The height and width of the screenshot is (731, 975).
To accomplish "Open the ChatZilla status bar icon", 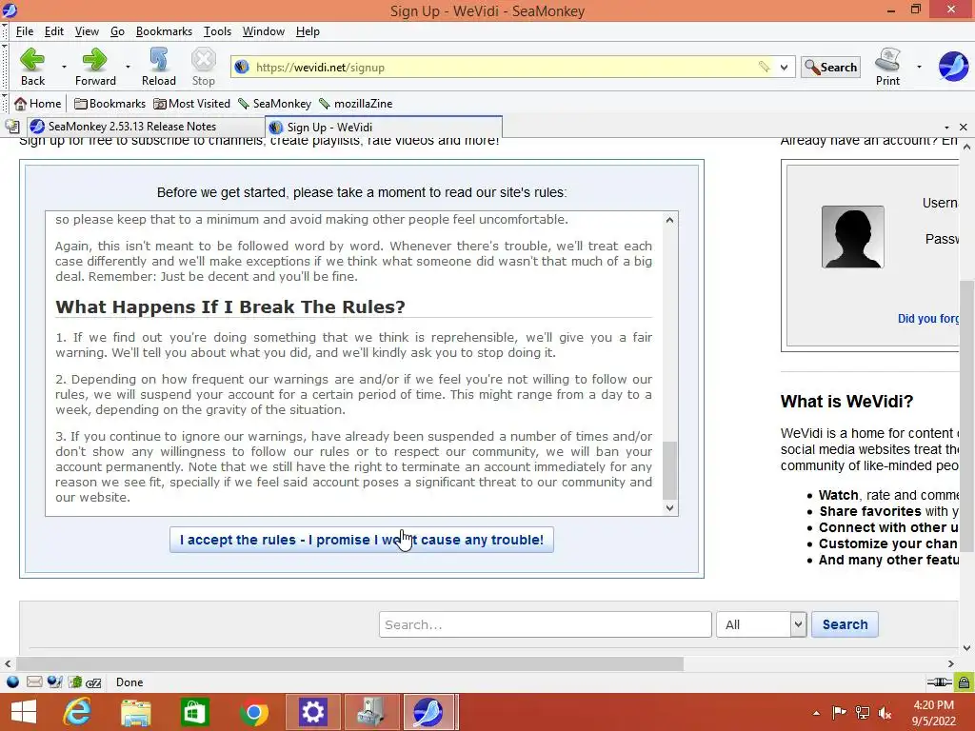I will 94,682.
